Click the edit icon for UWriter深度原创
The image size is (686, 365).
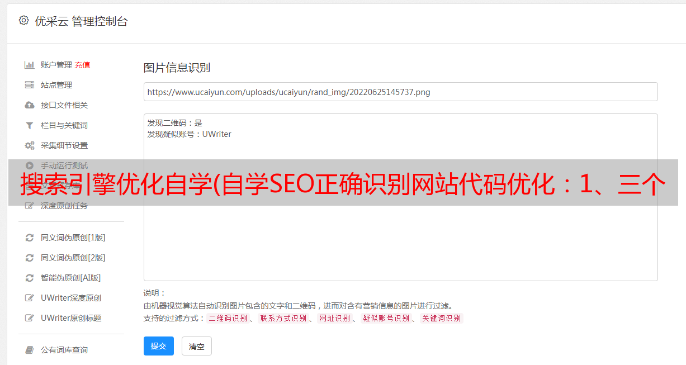(30, 298)
